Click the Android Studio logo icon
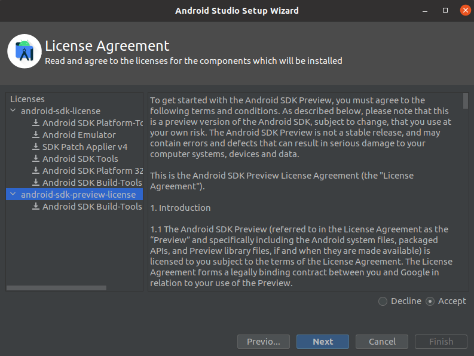The height and width of the screenshot is (356, 474). [x=25, y=51]
